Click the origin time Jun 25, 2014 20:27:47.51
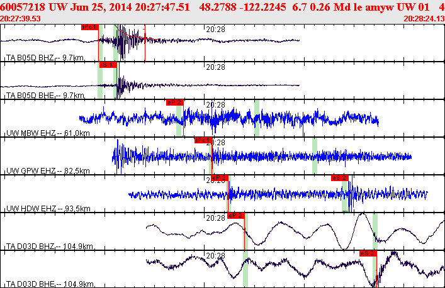The height and width of the screenshot is (288, 445). click(x=130, y=7)
